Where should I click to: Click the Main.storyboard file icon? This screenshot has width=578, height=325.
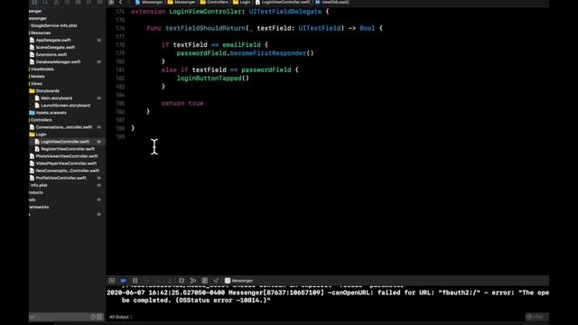(37, 98)
